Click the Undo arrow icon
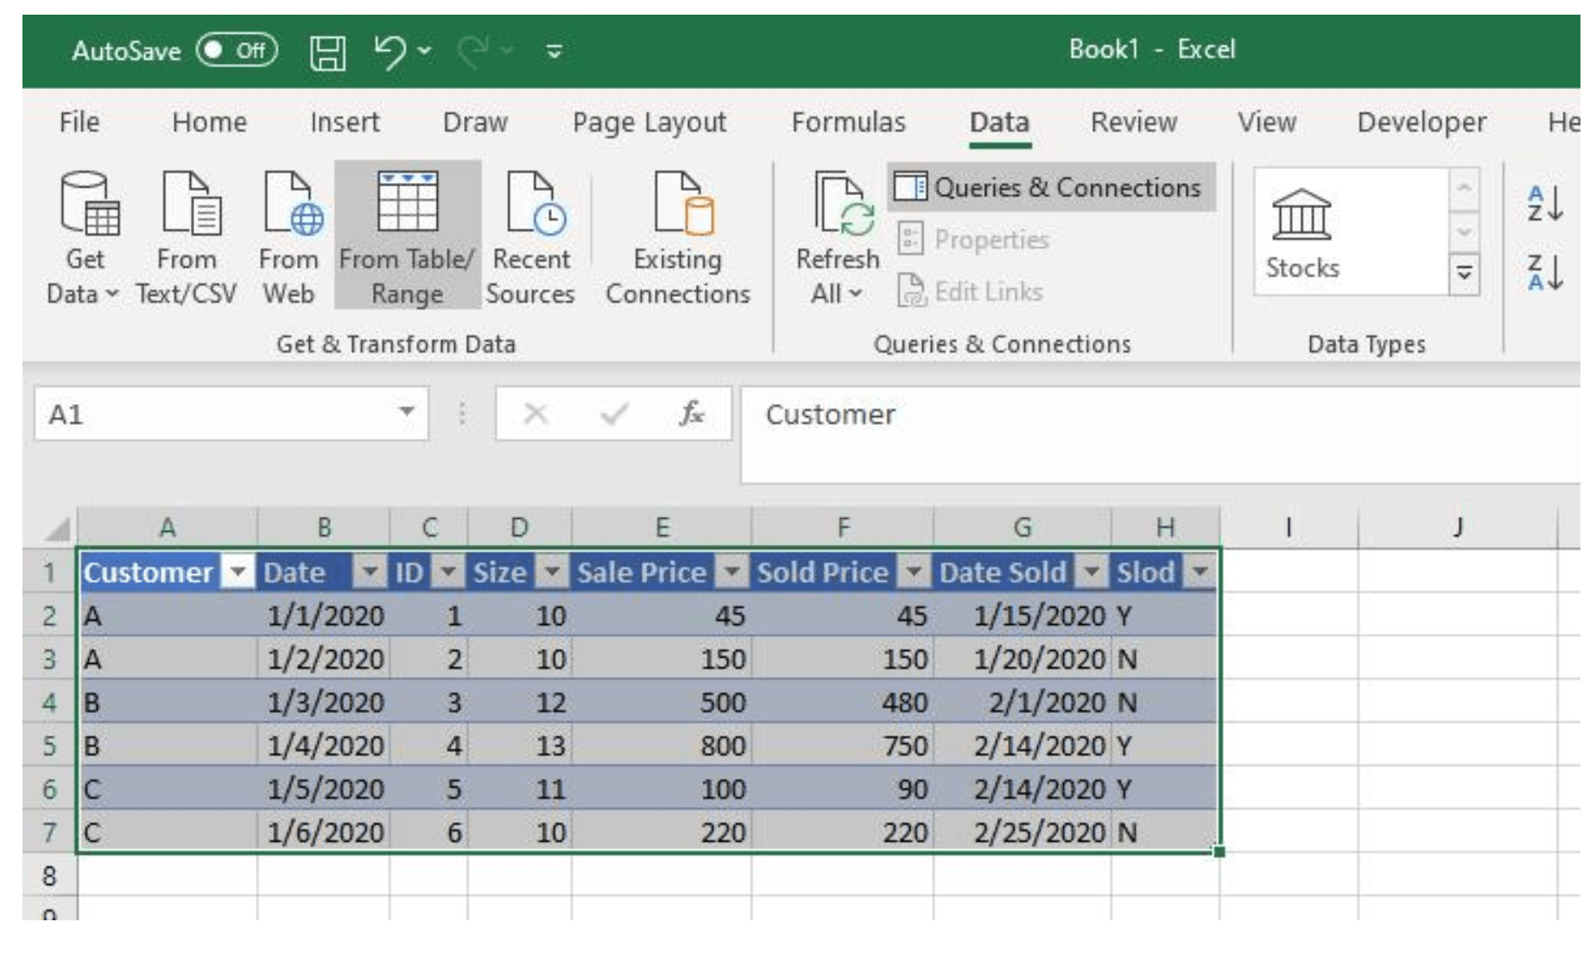 tap(389, 51)
